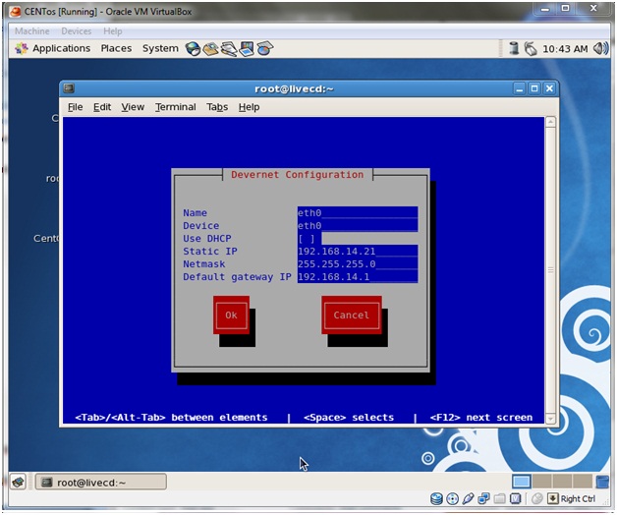
Task: Click the 10:43 AM clock
Action: (565, 49)
